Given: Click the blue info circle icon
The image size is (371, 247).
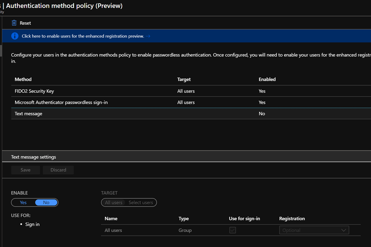Looking at the screenshot, I should click(15, 36).
